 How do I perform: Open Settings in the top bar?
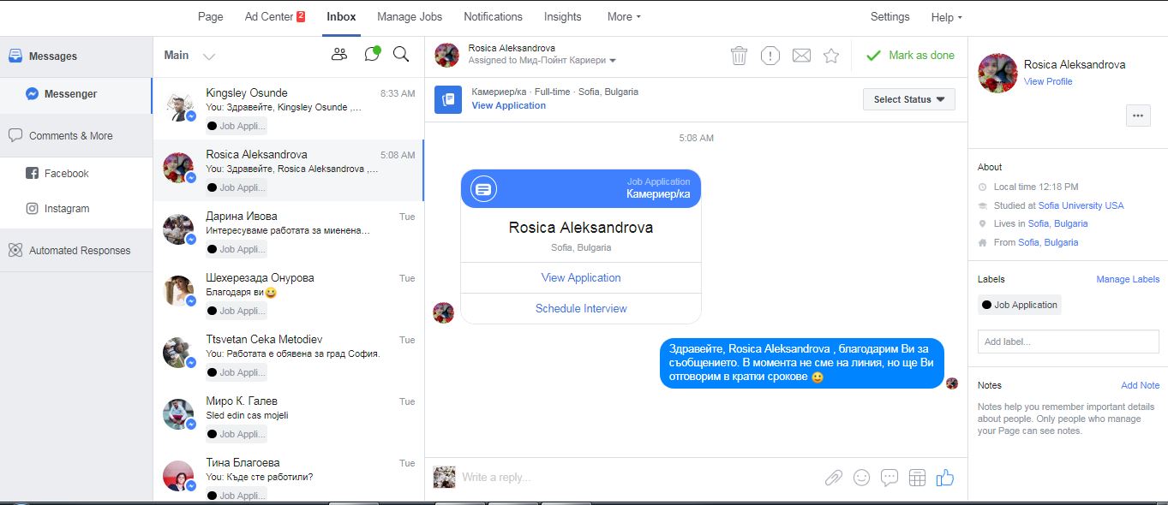click(889, 16)
